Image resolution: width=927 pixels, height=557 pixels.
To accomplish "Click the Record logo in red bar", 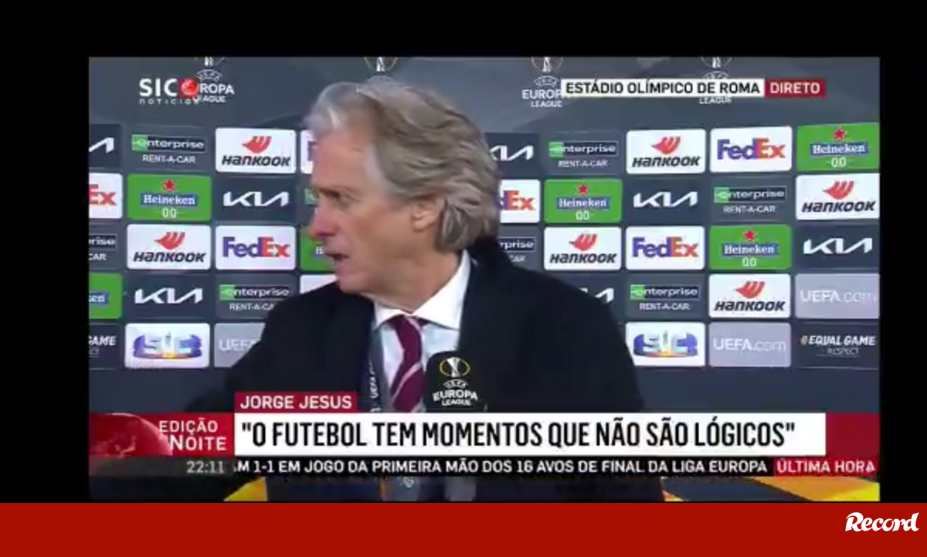I will click(x=882, y=522).
